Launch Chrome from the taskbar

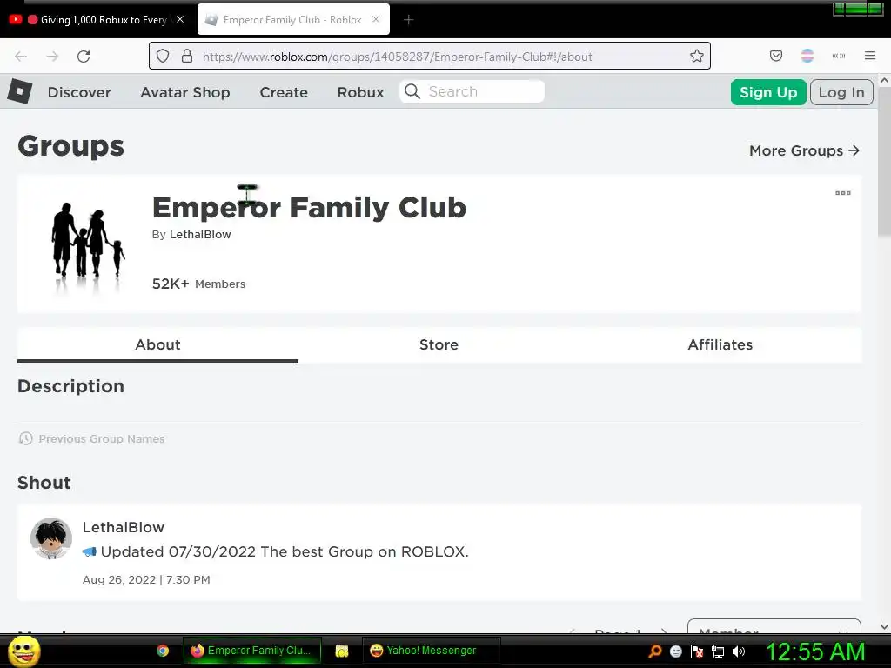click(x=163, y=651)
